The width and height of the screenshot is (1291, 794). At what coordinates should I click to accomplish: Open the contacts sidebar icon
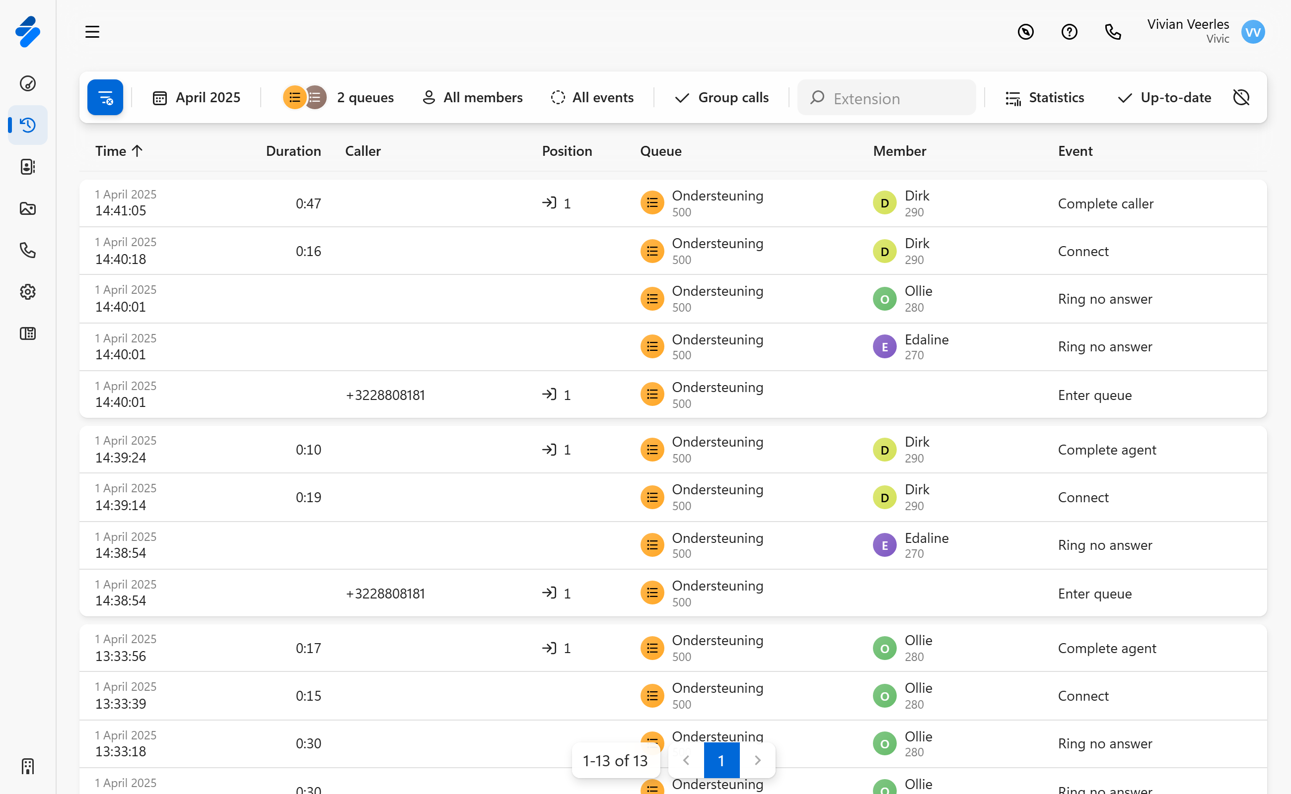pyautogui.click(x=28, y=167)
